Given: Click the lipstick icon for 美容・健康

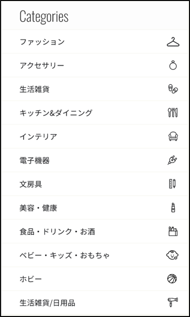Looking at the screenshot, I should [x=173, y=208].
